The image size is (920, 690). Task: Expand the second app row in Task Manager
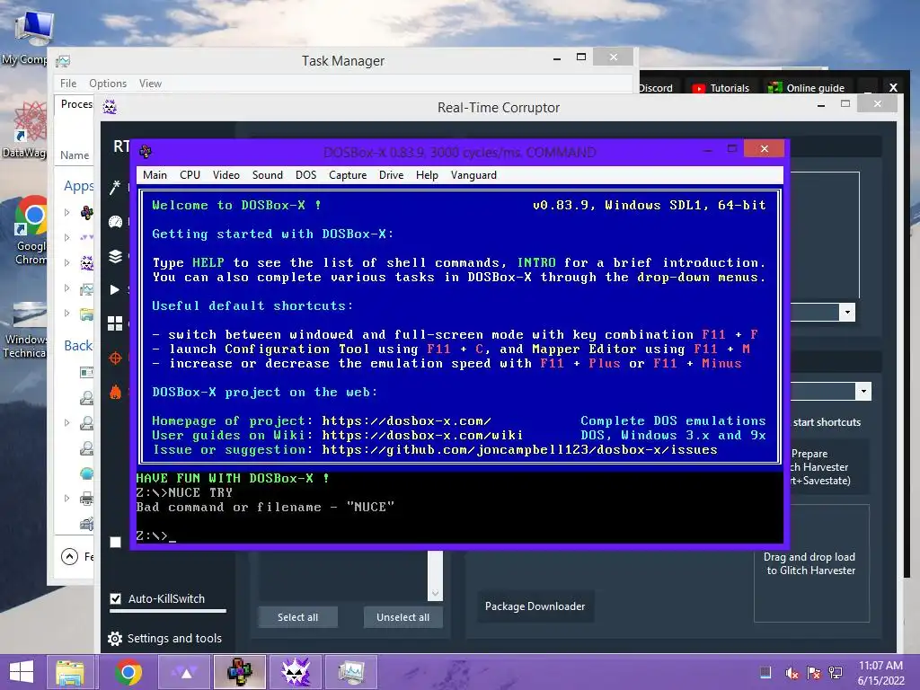pyautogui.click(x=66, y=237)
